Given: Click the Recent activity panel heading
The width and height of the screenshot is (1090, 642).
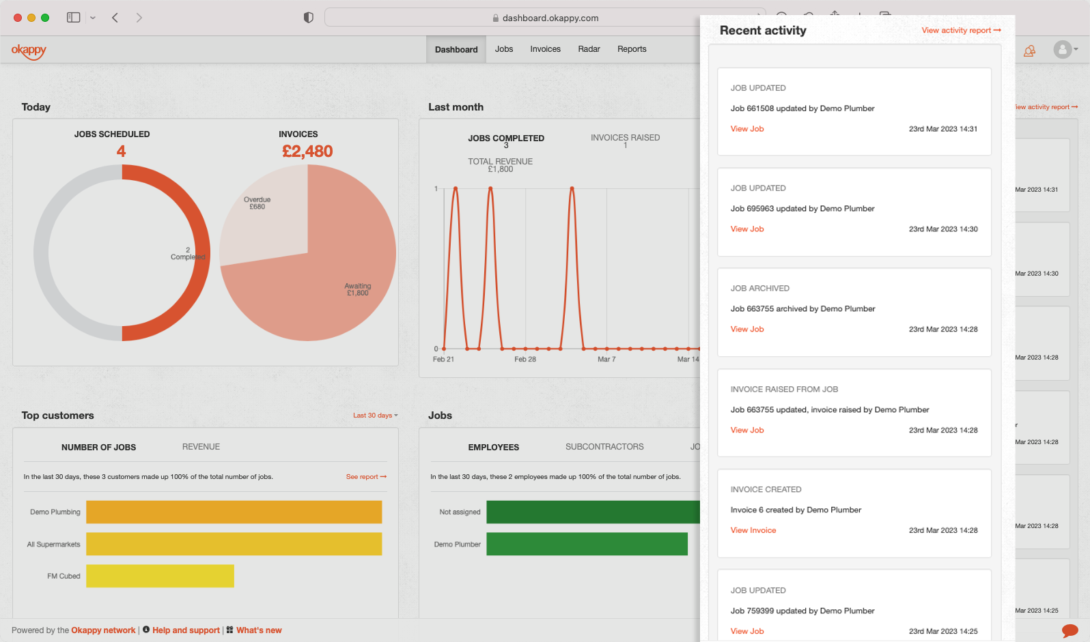Looking at the screenshot, I should coord(763,31).
